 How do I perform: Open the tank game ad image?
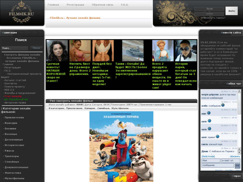pos(133,51)
